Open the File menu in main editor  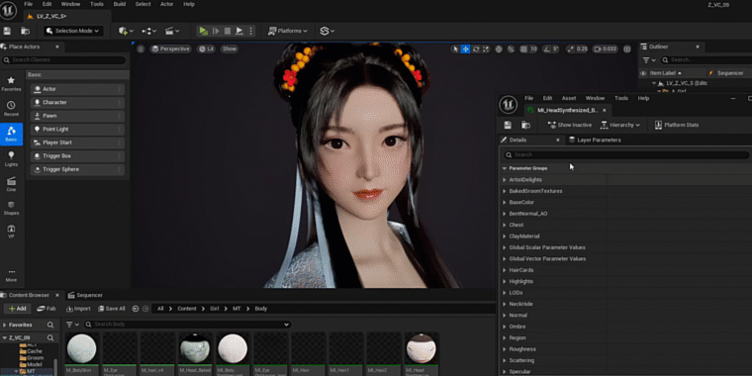[x=29, y=4]
